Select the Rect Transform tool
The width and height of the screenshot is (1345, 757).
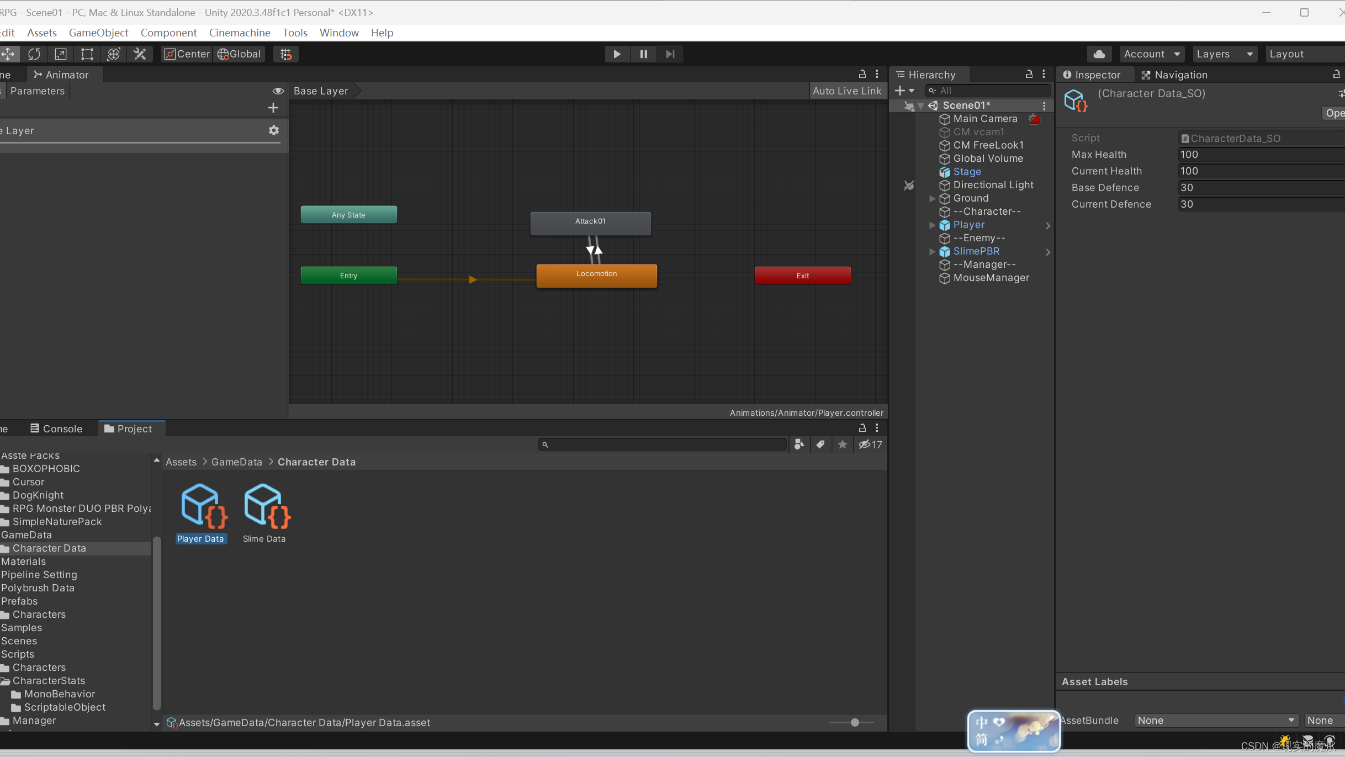[87, 54]
